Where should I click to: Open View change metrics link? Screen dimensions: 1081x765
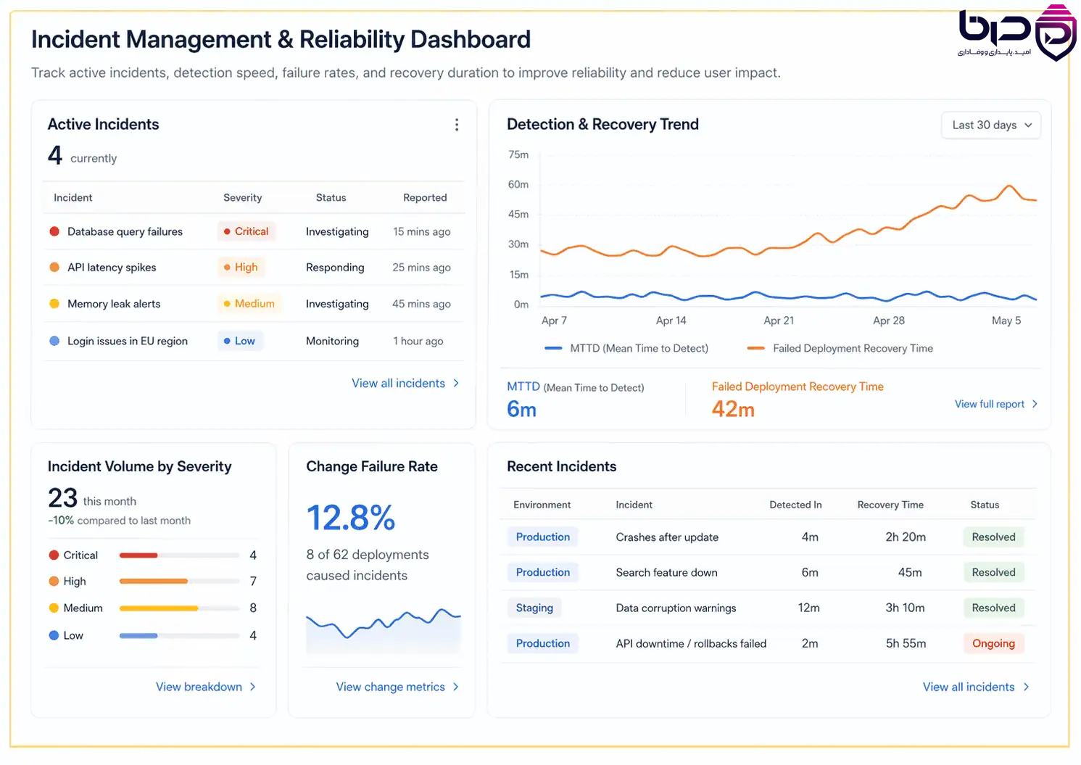click(x=397, y=687)
